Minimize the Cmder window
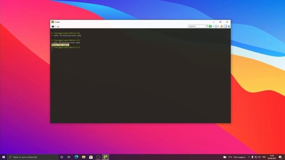Image resolution: width=285 pixels, height=160 pixels. tap(214, 22)
